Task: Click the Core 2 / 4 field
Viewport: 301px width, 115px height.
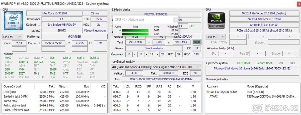Action: [x=19, y=43]
